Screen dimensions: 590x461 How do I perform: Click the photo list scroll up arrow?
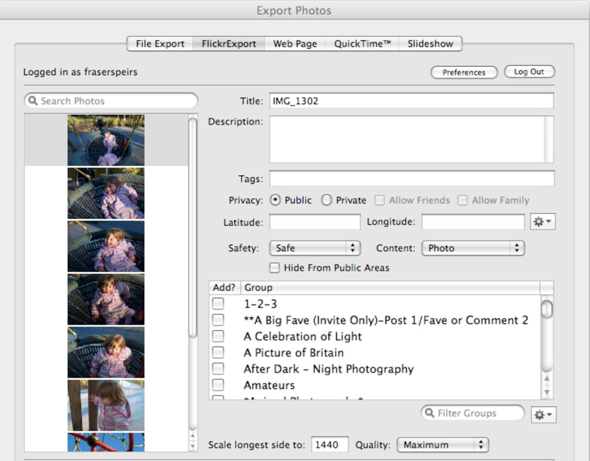point(193,436)
